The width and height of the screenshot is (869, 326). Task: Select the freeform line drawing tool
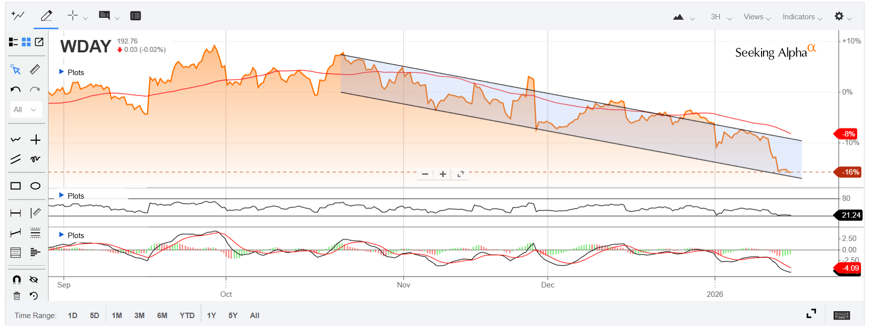[16, 140]
